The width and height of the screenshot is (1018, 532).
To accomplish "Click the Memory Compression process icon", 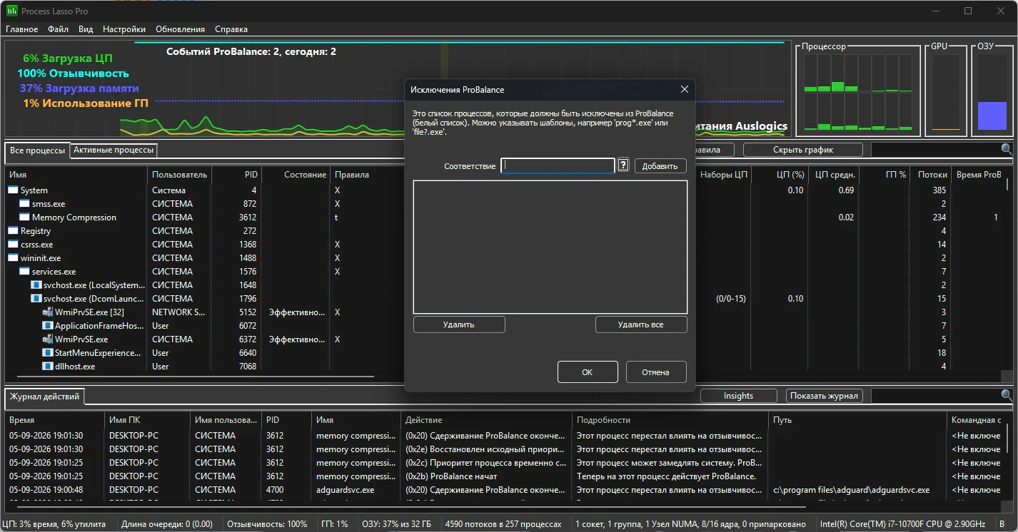I will [24, 218].
